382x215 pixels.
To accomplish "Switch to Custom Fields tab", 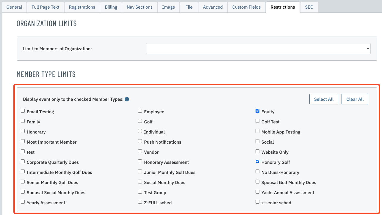I will pos(247,7).
